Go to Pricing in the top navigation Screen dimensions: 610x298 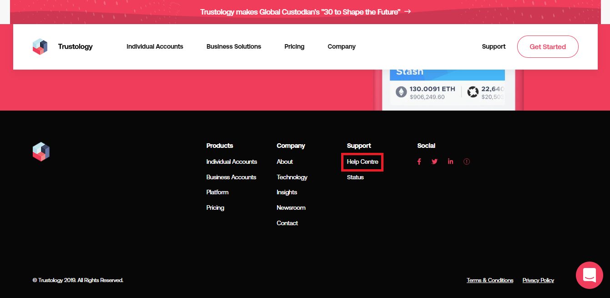click(x=294, y=46)
